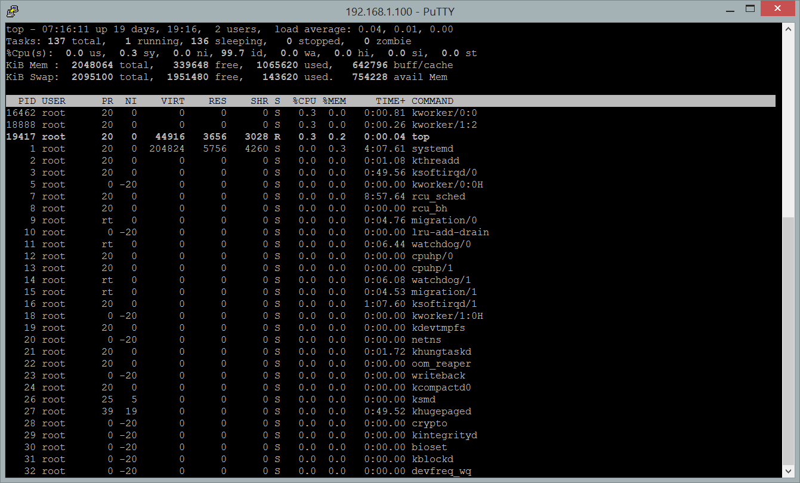Click the khugepaged process name

441,411
